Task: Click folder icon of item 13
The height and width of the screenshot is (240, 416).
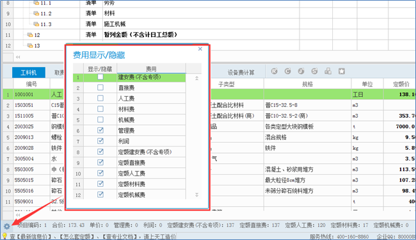Action: click(30, 45)
